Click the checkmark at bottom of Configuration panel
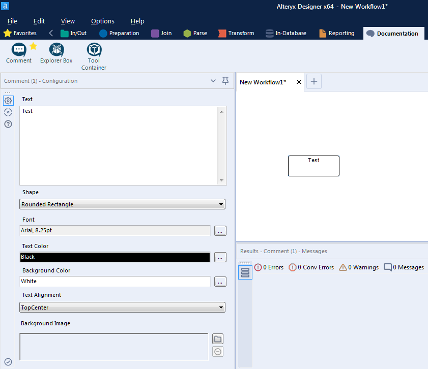The height and width of the screenshot is (369, 428). pyautogui.click(x=7, y=362)
